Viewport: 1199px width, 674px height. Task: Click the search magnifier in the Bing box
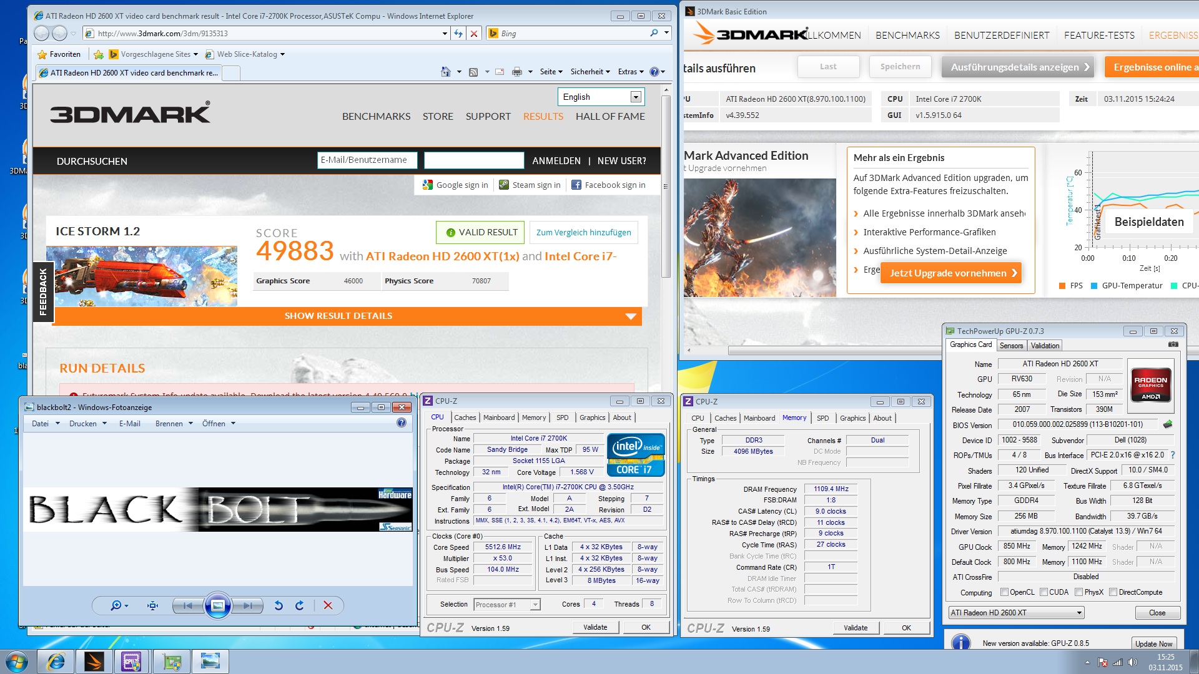click(654, 33)
